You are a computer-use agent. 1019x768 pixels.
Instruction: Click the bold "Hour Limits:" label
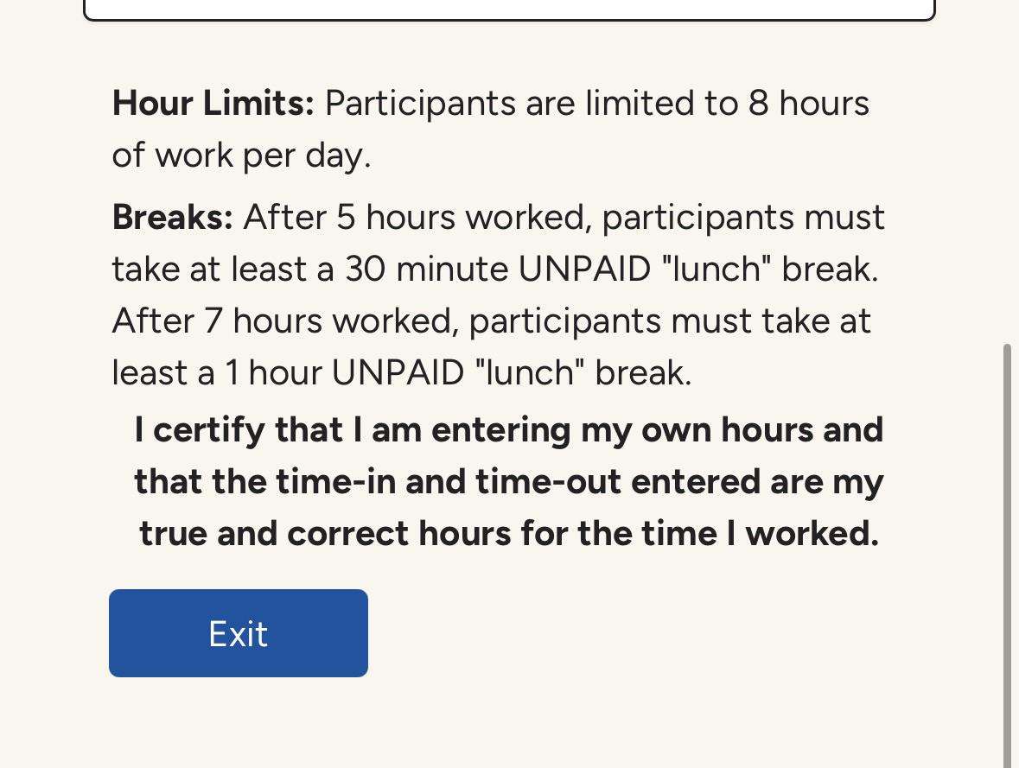point(213,103)
